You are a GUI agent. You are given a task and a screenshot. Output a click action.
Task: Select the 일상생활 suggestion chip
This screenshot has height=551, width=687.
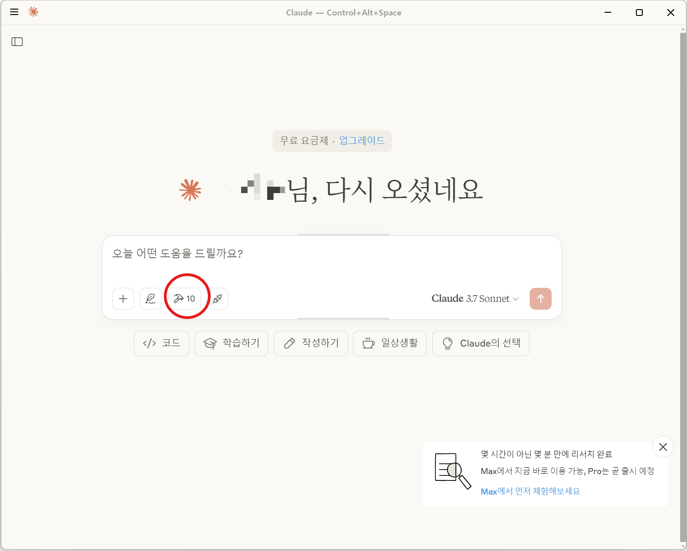pos(390,343)
